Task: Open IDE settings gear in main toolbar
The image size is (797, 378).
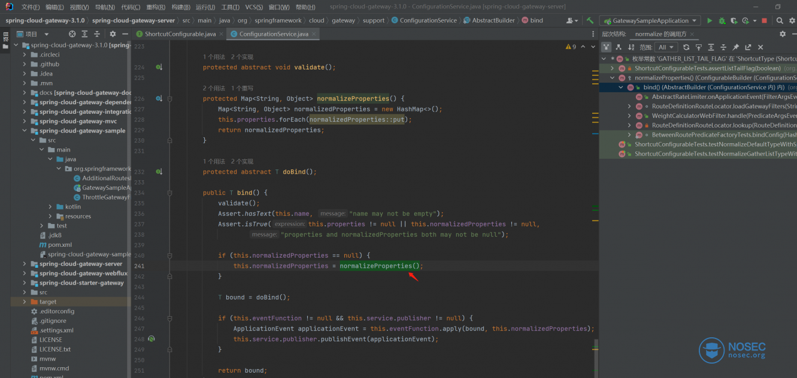Action: 791,20
